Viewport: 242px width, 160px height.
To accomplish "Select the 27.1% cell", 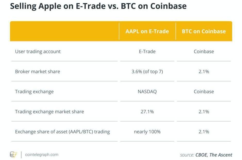I will point(147,112).
